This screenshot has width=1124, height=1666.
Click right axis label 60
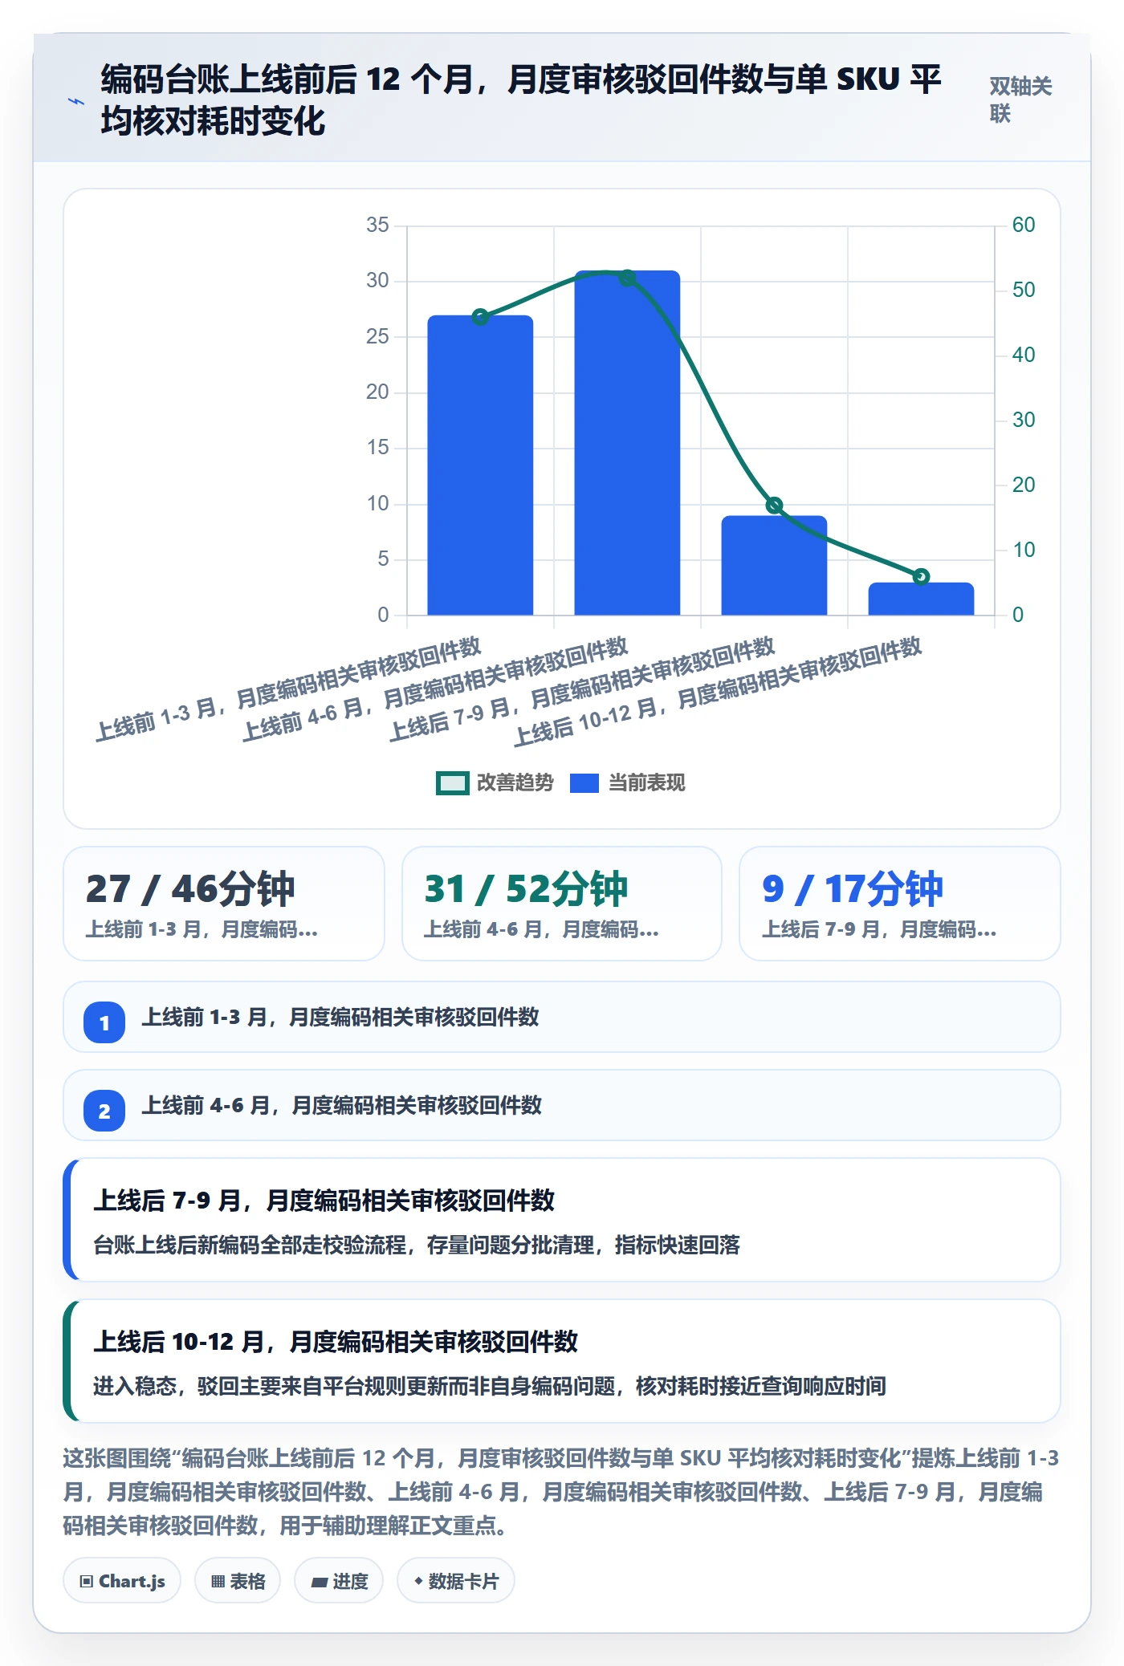pos(1024,225)
